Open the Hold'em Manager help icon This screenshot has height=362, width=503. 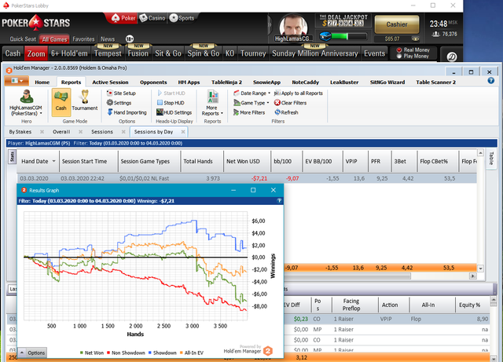tap(490, 80)
